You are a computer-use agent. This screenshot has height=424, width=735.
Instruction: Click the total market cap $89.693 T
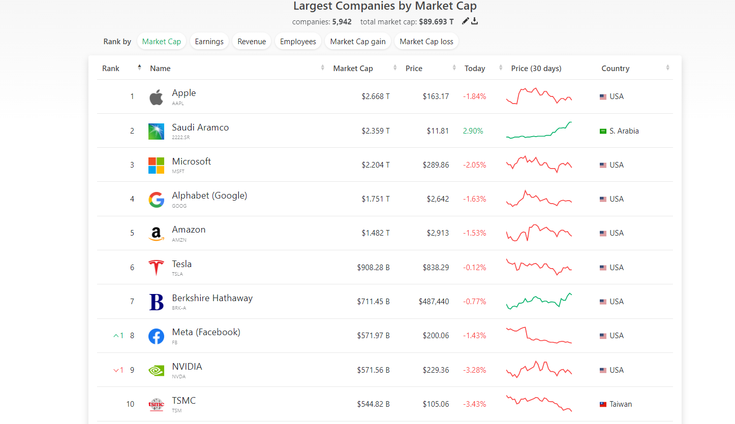pyautogui.click(x=436, y=22)
